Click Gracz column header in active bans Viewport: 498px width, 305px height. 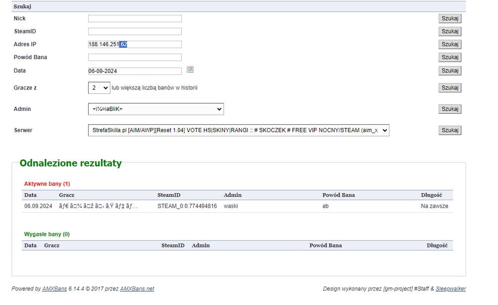click(x=67, y=195)
